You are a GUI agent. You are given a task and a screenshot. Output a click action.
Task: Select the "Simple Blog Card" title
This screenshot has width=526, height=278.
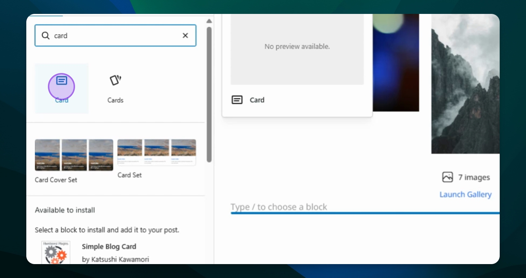pos(109,246)
